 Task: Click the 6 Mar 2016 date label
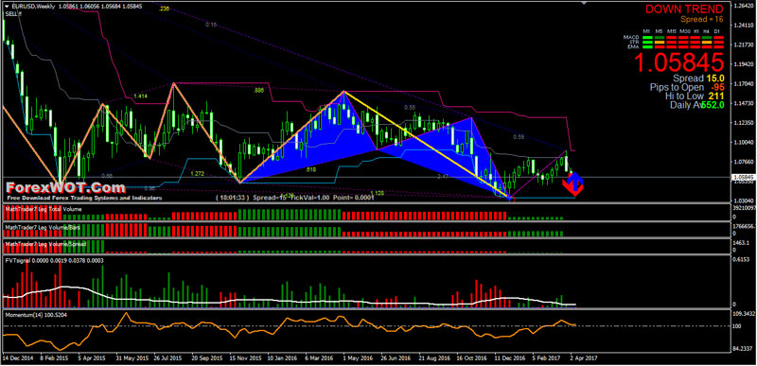coord(319,359)
